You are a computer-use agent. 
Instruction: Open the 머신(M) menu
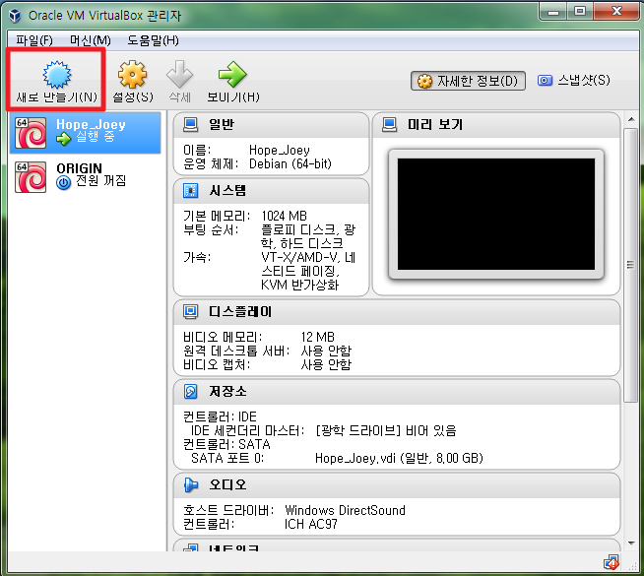[x=91, y=40]
